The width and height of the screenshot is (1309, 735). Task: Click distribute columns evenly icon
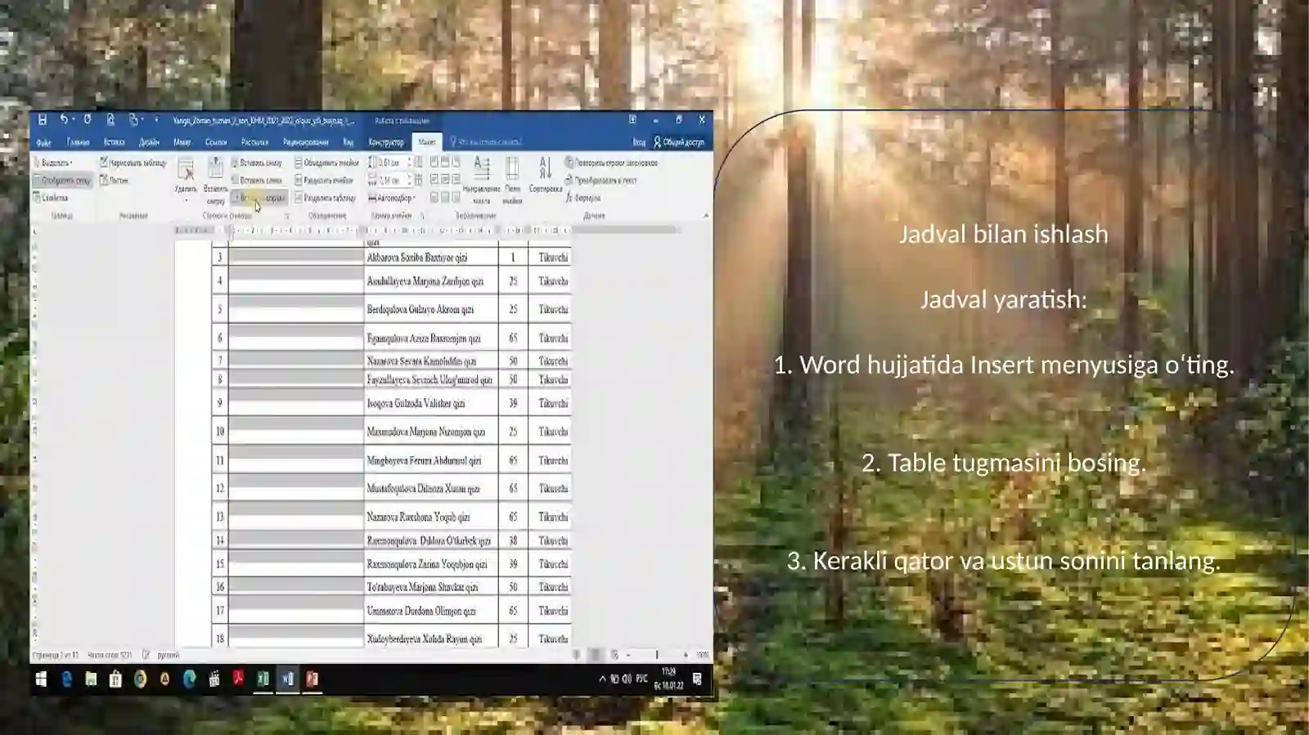click(418, 180)
